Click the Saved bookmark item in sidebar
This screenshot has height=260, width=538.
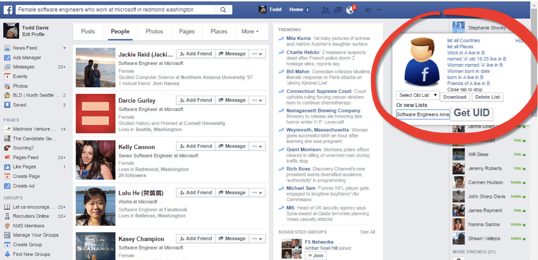[x=19, y=105]
